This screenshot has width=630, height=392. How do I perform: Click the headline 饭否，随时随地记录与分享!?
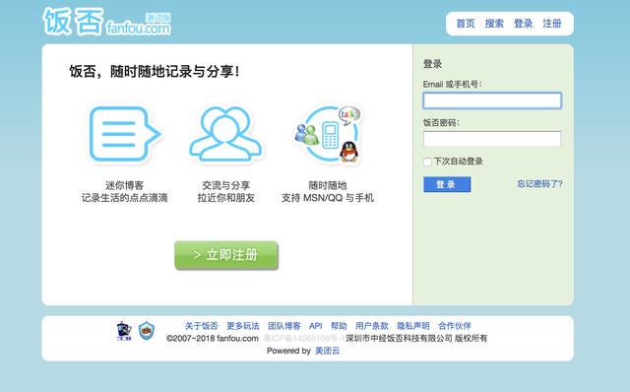pyautogui.click(x=155, y=72)
